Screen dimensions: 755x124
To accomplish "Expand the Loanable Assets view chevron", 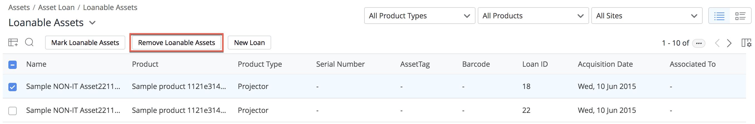I will [92, 23].
